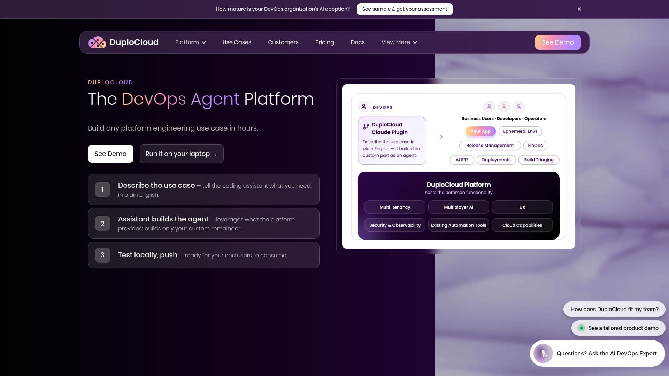Open the Docs link

[x=358, y=42]
